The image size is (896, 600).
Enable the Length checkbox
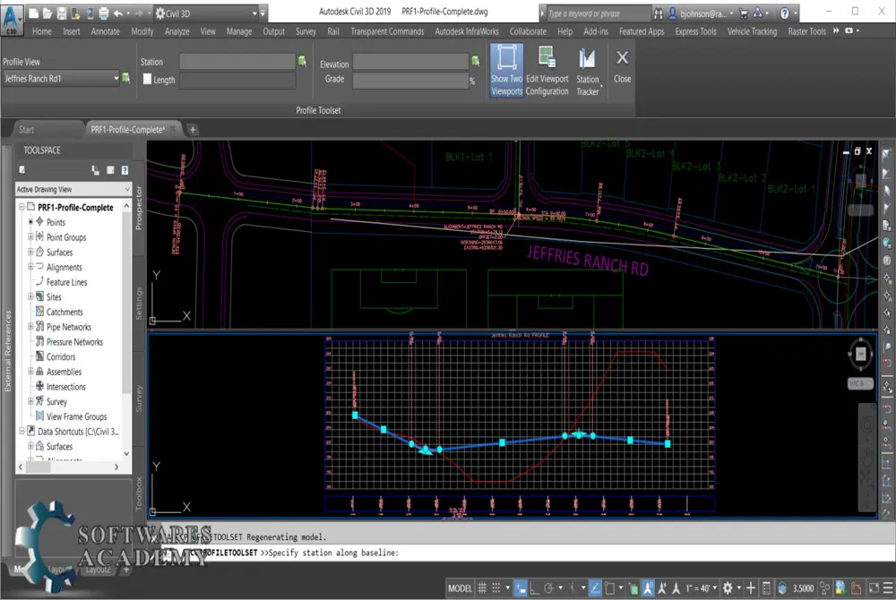click(x=148, y=80)
